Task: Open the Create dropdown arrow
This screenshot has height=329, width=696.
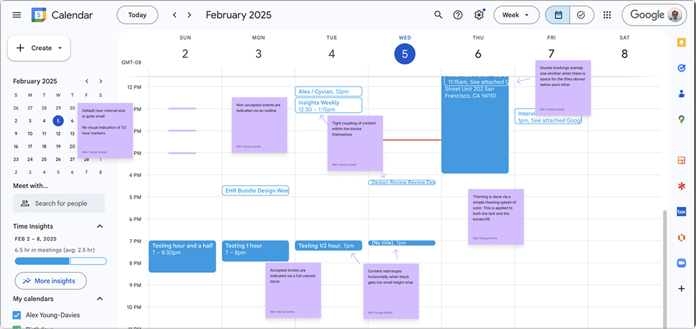Action: (x=60, y=48)
